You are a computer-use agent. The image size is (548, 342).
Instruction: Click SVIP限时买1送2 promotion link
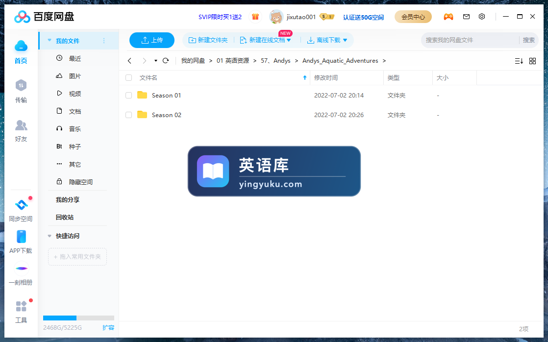pyautogui.click(x=220, y=17)
